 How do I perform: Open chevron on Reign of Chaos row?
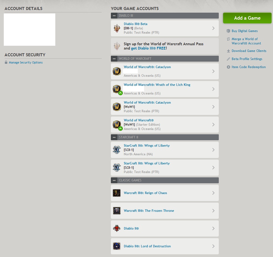(x=213, y=193)
